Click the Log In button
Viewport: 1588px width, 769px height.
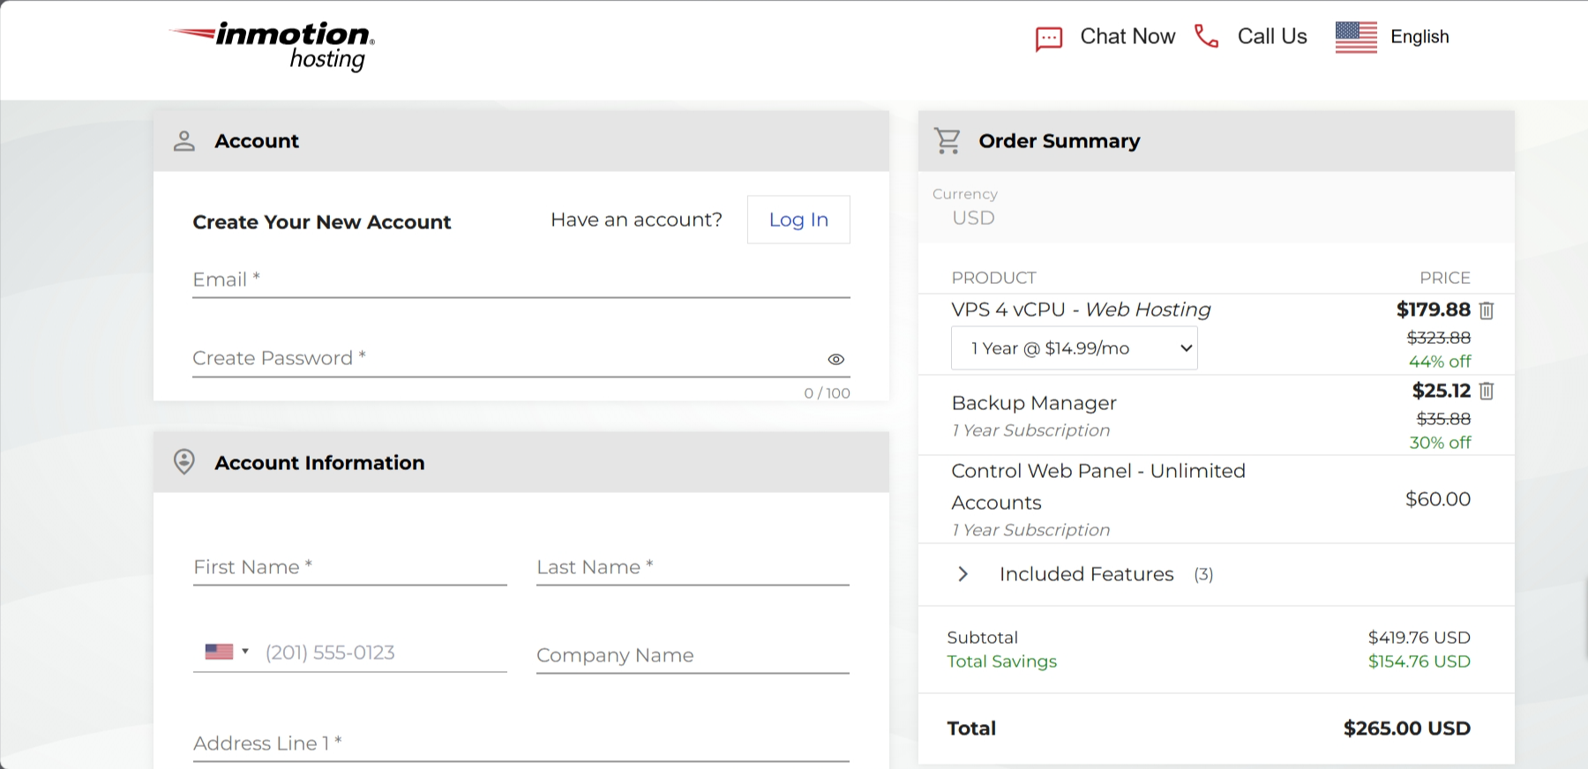click(x=798, y=220)
